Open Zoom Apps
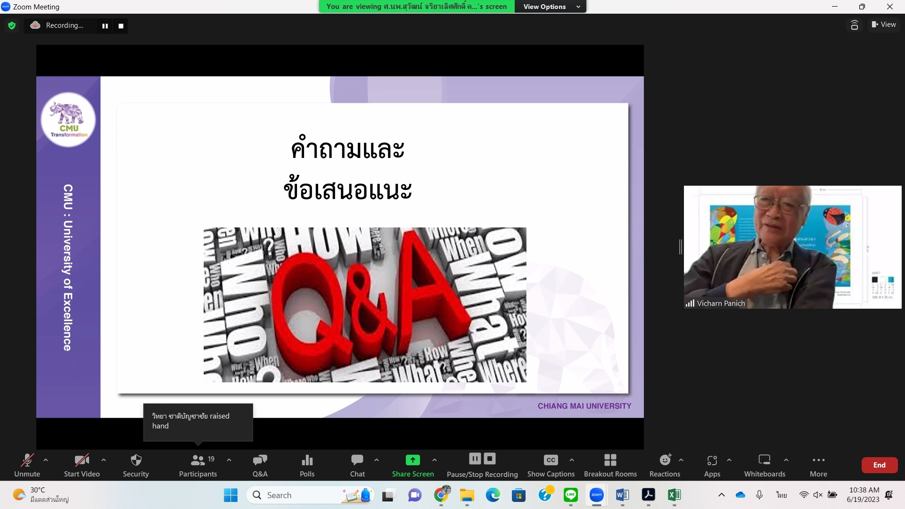 coord(712,465)
